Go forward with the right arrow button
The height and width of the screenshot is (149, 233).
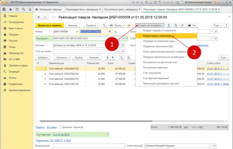(45, 17)
